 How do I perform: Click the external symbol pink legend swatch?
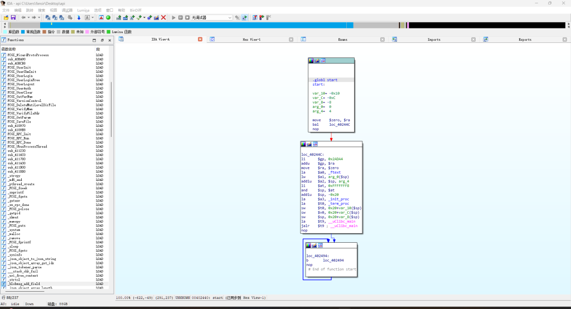click(x=87, y=32)
